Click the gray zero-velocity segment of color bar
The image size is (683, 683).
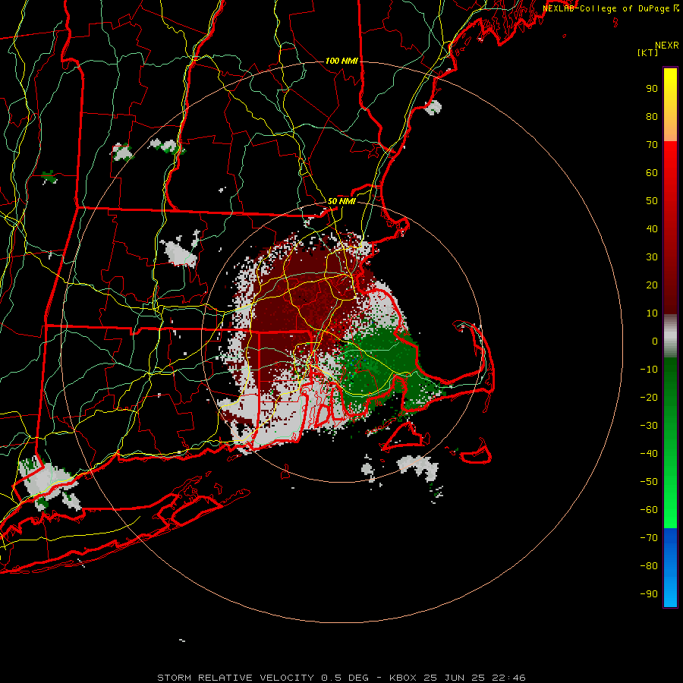pos(670,336)
